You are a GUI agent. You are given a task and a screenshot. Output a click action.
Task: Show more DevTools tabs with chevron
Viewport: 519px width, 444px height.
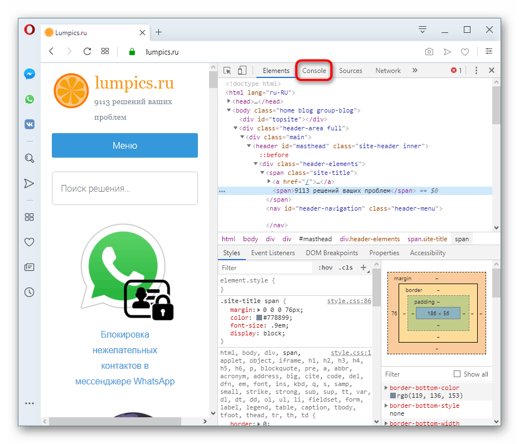(415, 70)
